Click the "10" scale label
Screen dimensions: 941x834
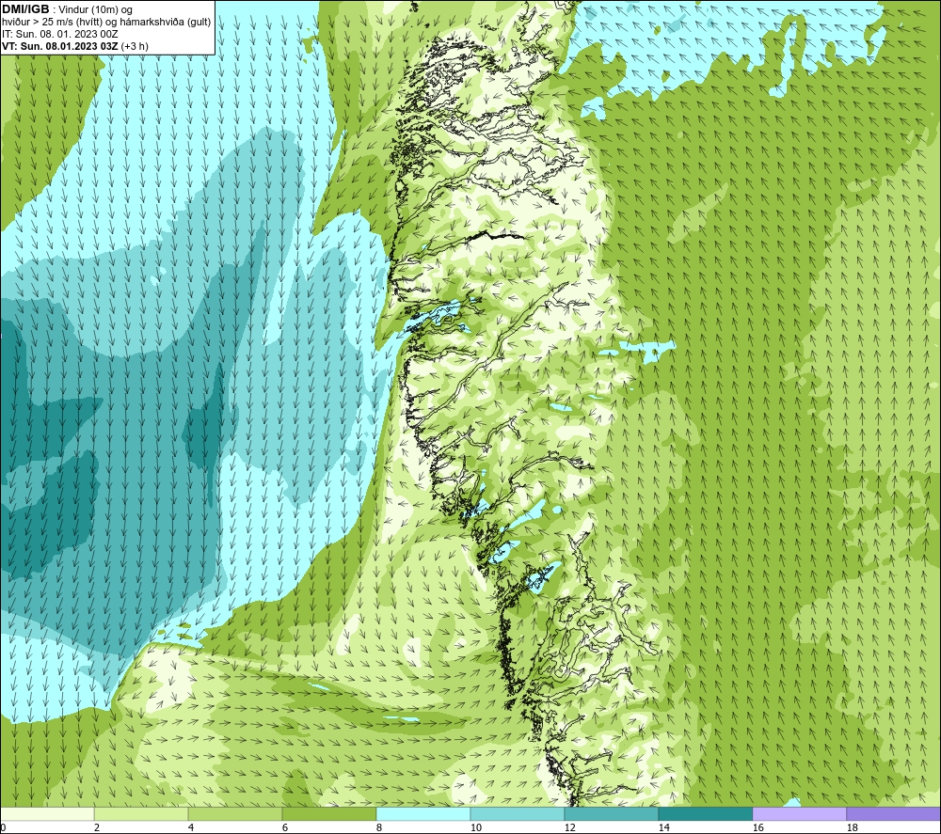coord(475,828)
